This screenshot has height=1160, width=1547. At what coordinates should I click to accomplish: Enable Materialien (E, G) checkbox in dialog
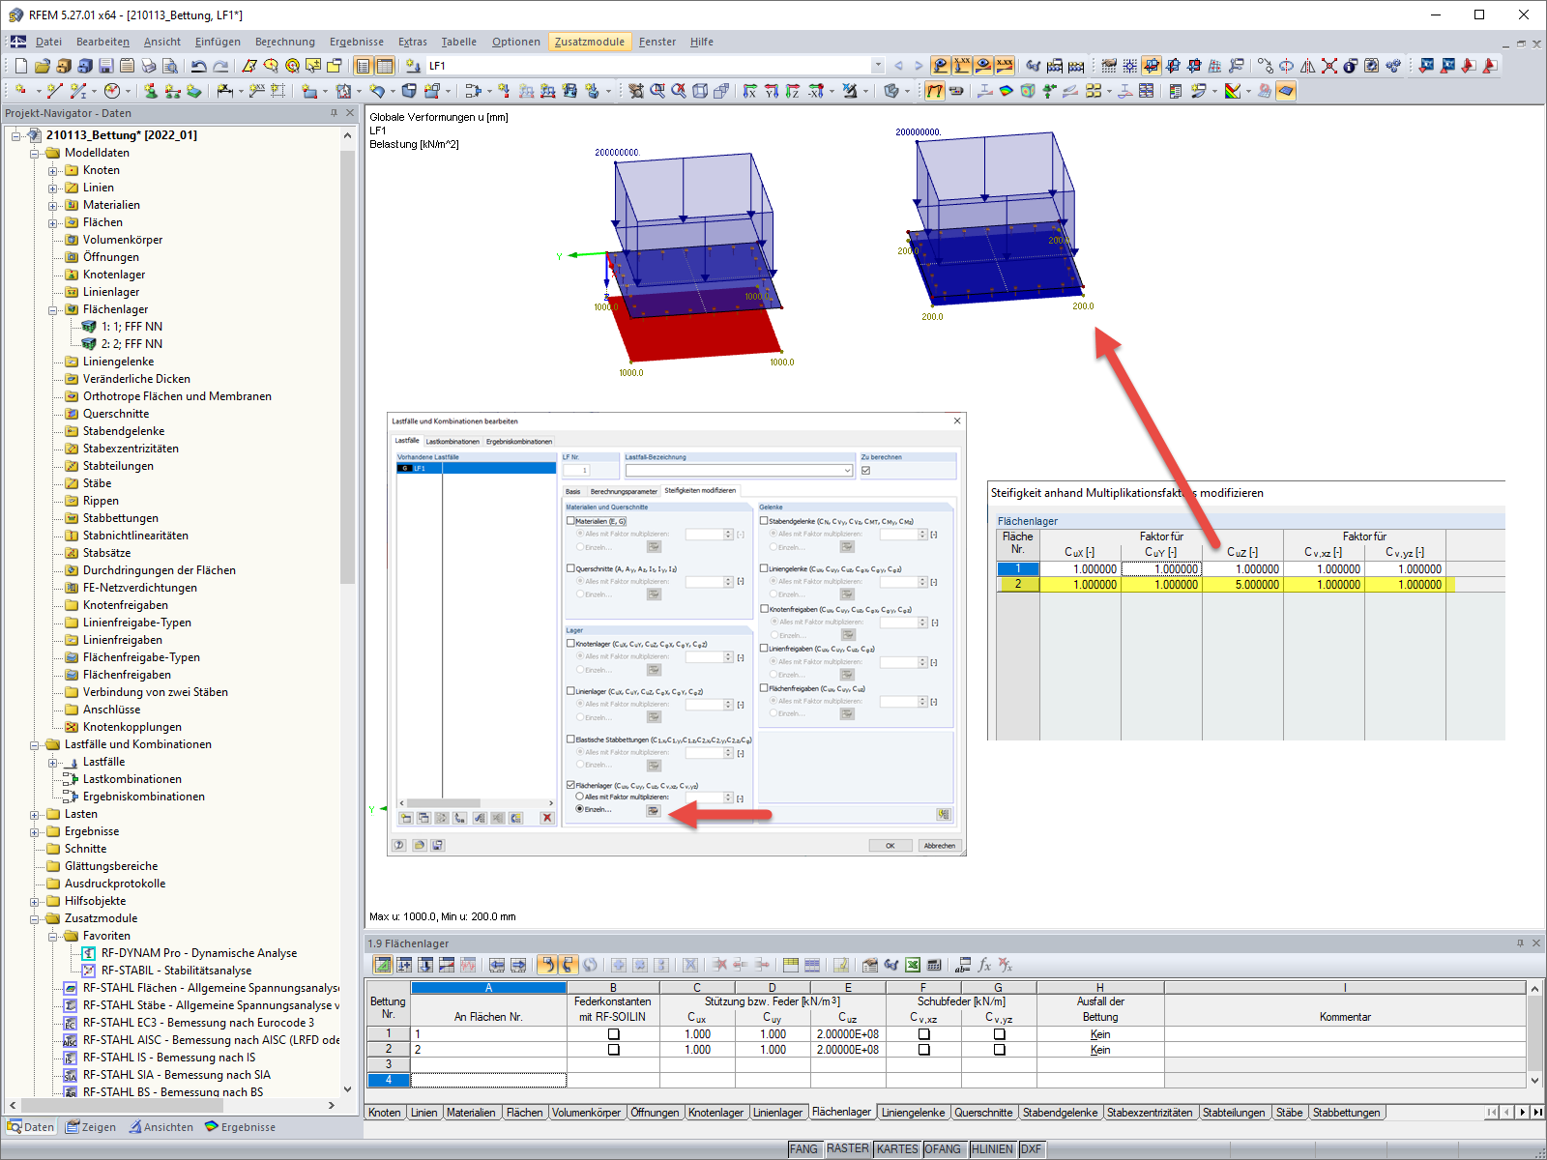[x=570, y=521]
